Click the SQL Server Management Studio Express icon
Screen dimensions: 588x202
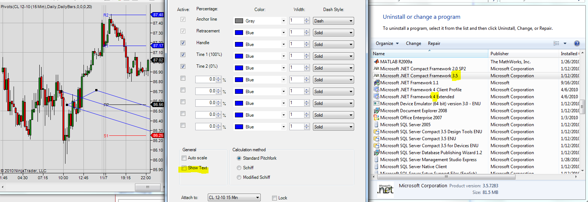[376, 160]
